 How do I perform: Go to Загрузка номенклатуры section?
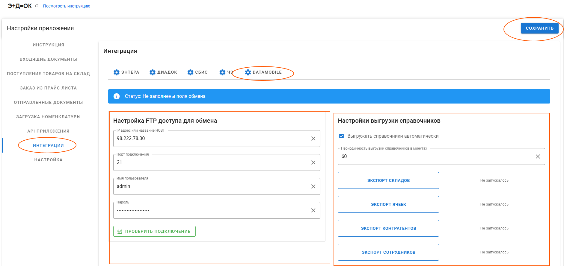[48, 117]
